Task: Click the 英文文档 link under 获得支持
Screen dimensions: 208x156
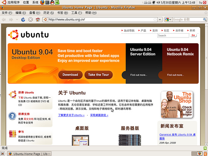Action: (28, 119)
